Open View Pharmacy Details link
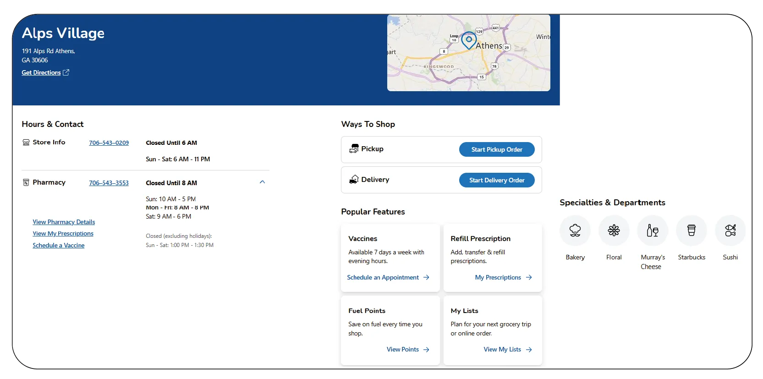 (x=64, y=222)
